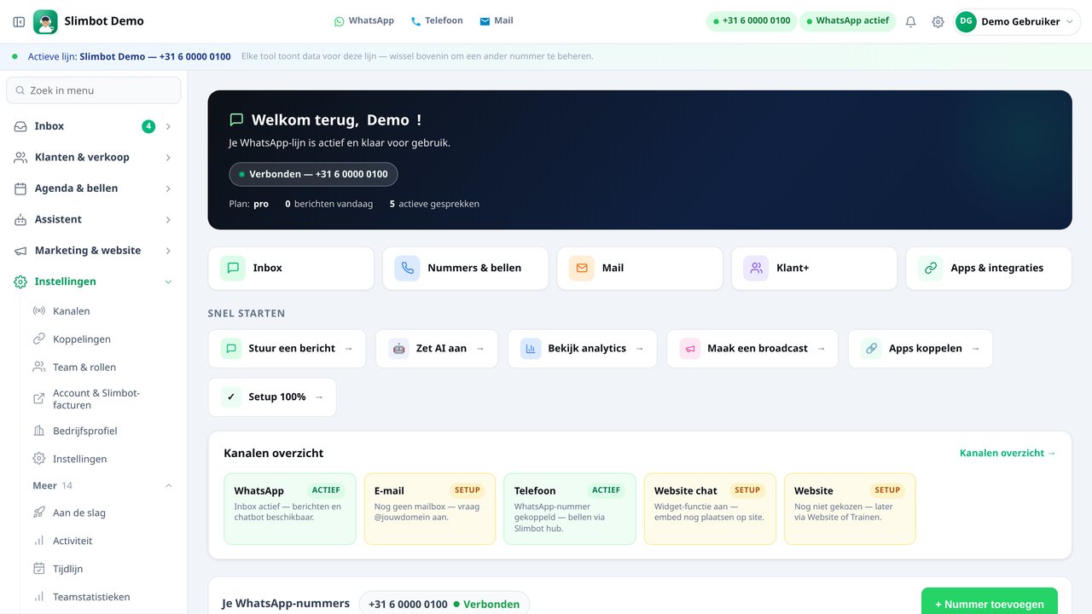The height and width of the screenshot is (614, 1092).
Task: Open the notifications bell
Action: click(910, 21)
